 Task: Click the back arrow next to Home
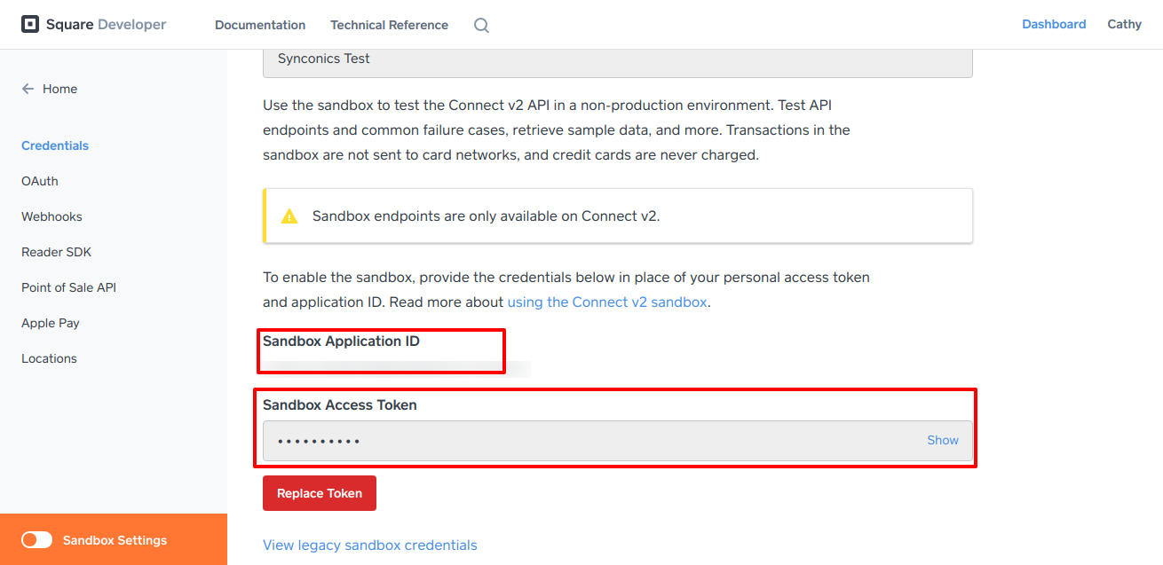[x=28, y=89]
